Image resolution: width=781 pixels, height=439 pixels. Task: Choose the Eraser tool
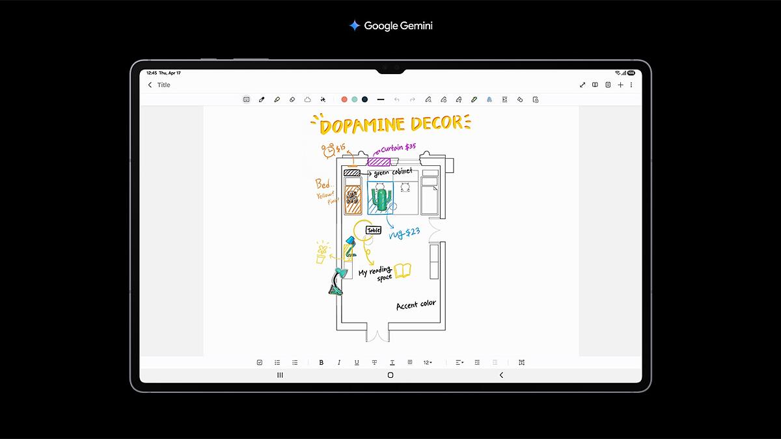pos(292,100)
